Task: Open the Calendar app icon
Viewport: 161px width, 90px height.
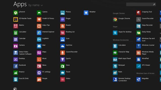Action: coord(16,39)
